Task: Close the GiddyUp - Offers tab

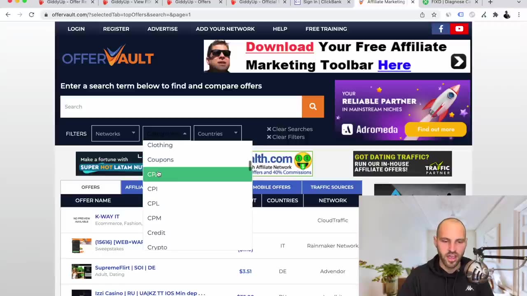Action: pyautogui.click(x=221, y=2)
